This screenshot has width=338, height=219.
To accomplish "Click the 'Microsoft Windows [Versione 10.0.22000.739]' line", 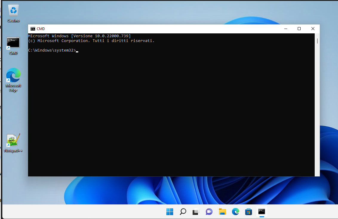I will pos(79,36).
